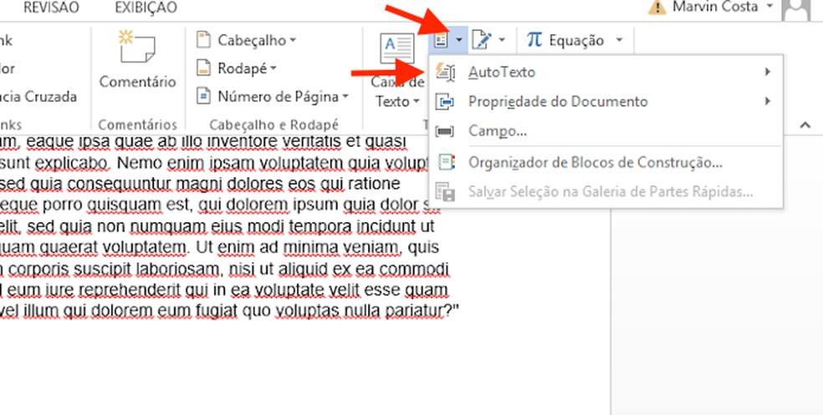Viewport: 823px width, 415px height.
Task: Expand the Rodapé dropdown arrow
Action: coord(273,68)
